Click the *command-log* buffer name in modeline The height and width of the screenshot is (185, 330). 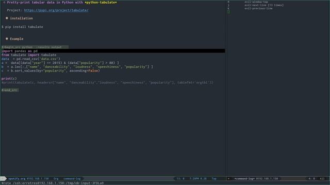point(244,179)
